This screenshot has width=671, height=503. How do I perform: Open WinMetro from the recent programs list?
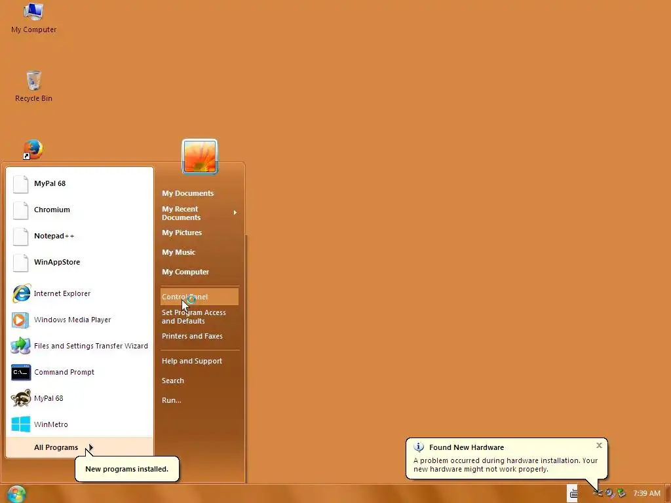click(79, 424)
